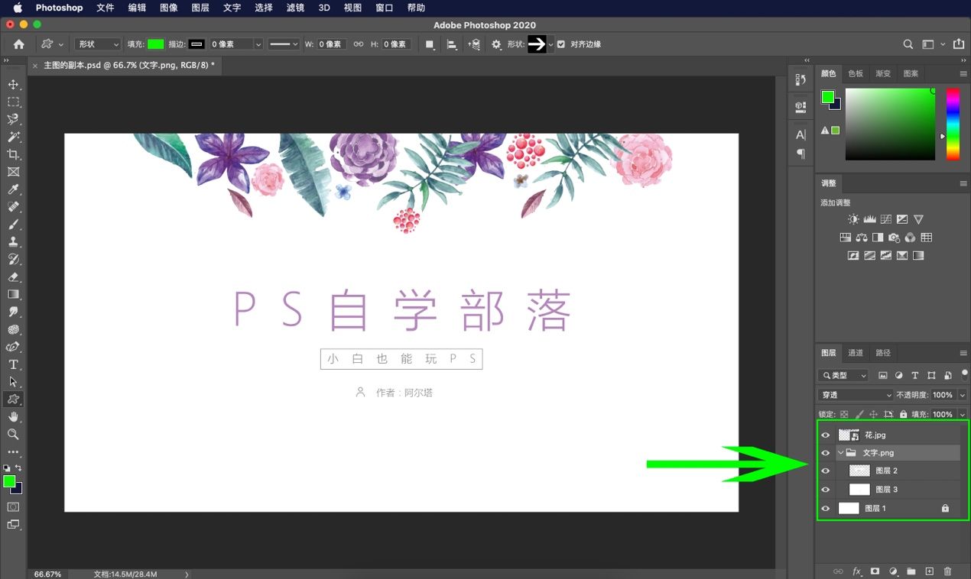Select the Move tool
971x579 pixels.
click(x=12, y=84)
